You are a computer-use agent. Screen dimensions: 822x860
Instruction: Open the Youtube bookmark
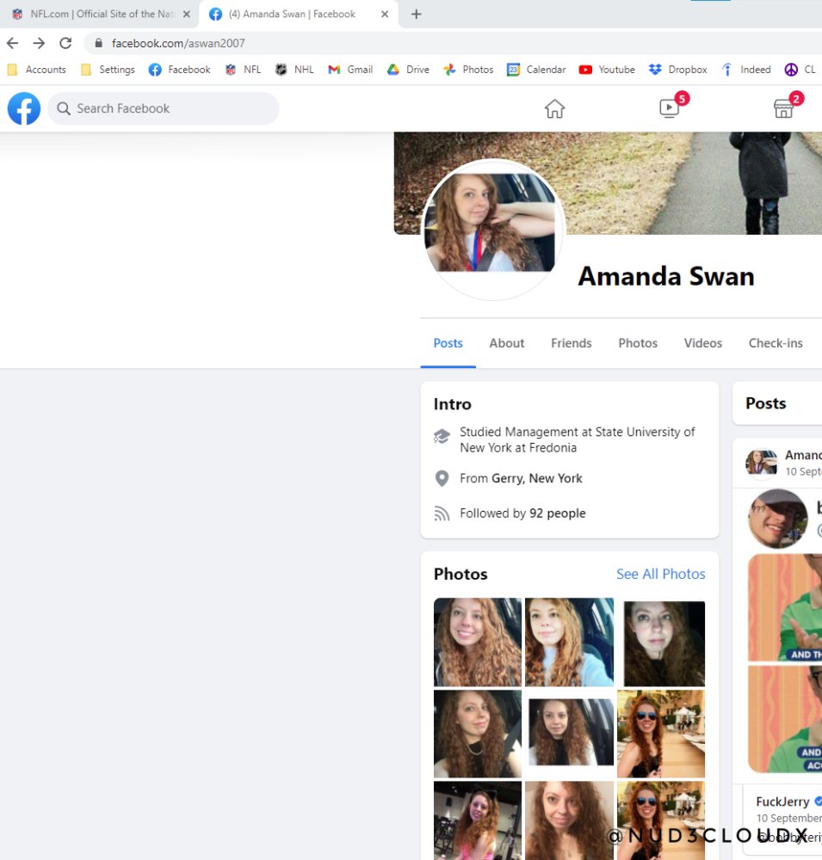click(607, 70)
